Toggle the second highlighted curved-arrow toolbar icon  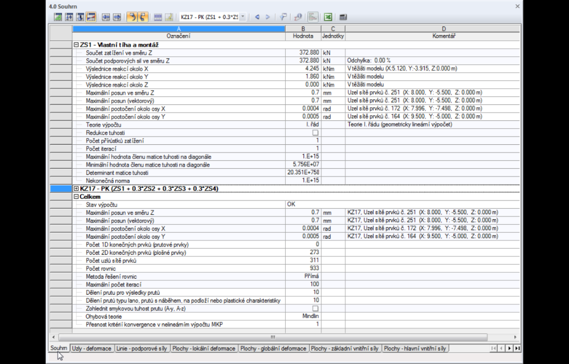tap(143, 17)
